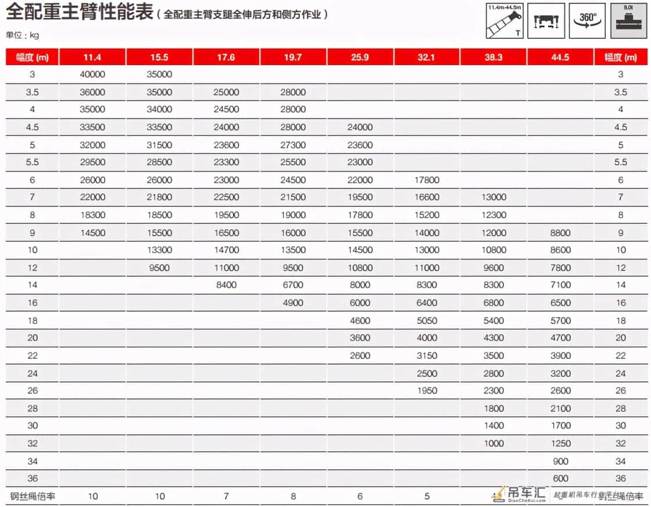This screenshot has height=507, width=651.
Task: Click the 5700 value cell
Action: click(x=560, y=320)
